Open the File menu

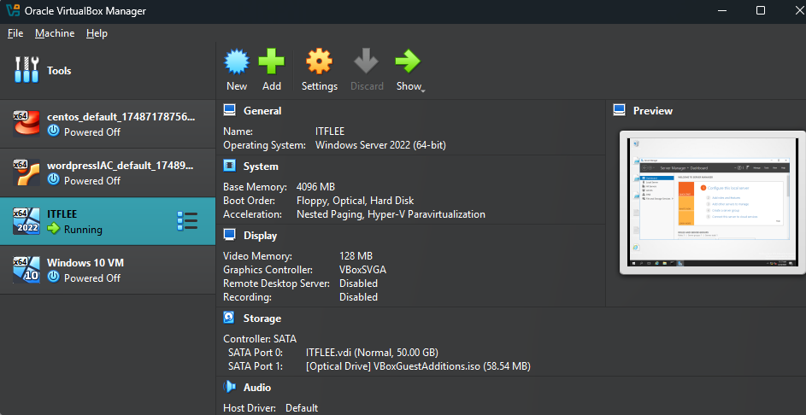click(15, 33)
